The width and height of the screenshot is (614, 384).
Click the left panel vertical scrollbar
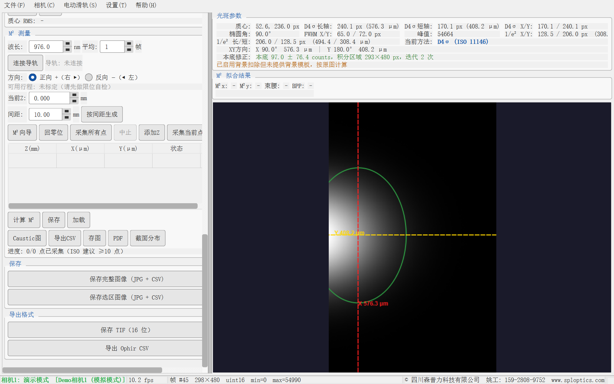(x=205, y=301)
